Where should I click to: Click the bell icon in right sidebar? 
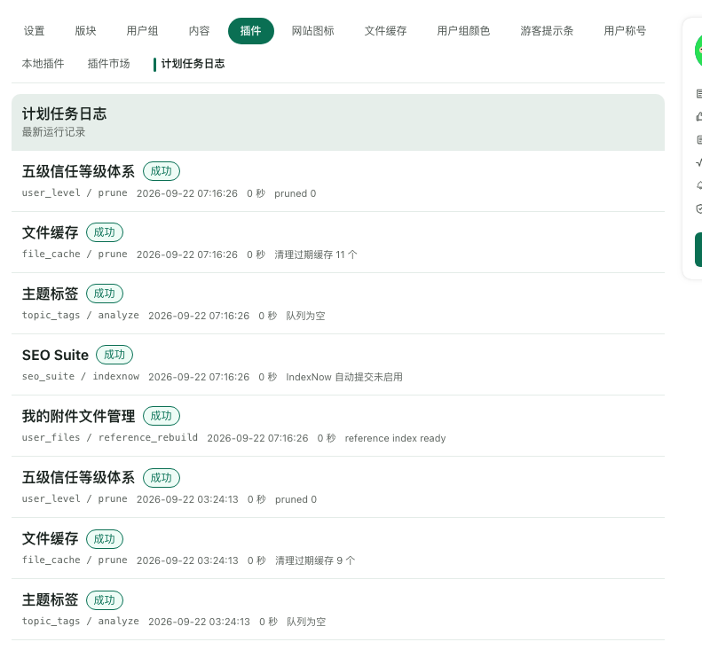click(699, 185)
